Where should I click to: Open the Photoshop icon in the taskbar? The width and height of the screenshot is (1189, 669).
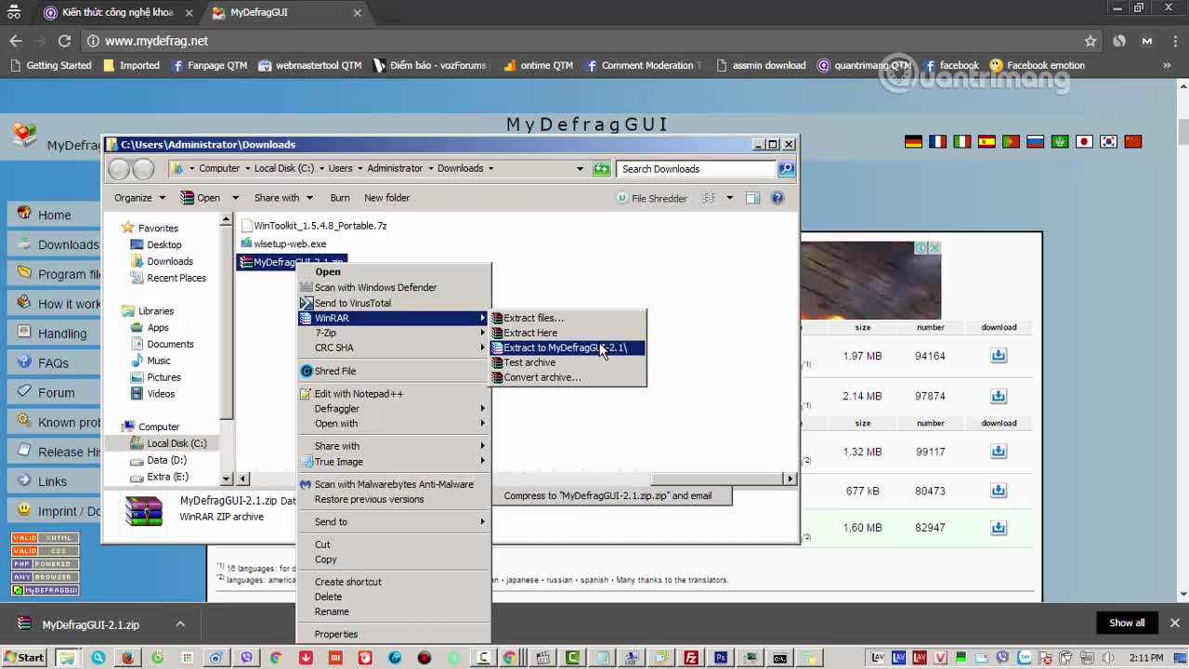[720, 658]
